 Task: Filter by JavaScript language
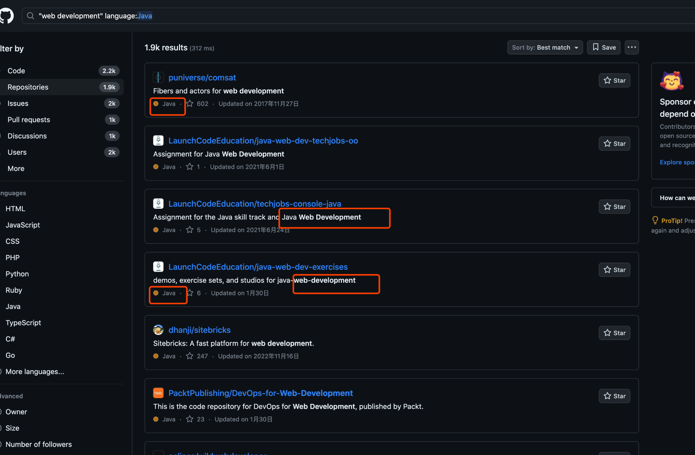pos(23,225)
